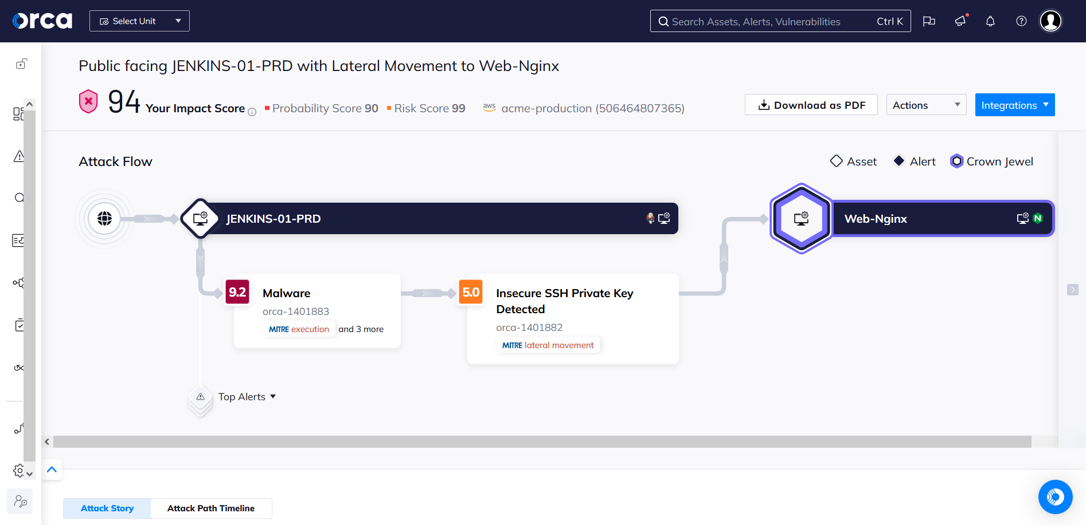Image resolution: width=1086 pixels, height=525 pixels.
Task: Open the notifications bell
Action: coord(990,21)
